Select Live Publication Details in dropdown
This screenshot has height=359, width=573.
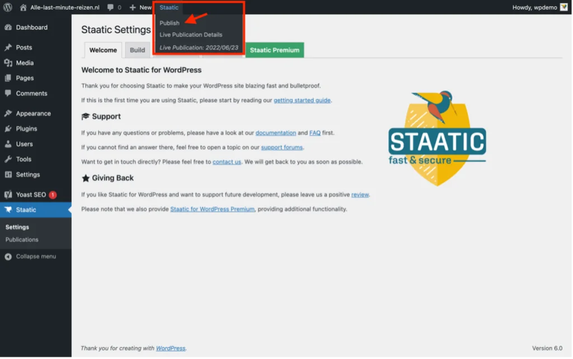coord(191,35)
